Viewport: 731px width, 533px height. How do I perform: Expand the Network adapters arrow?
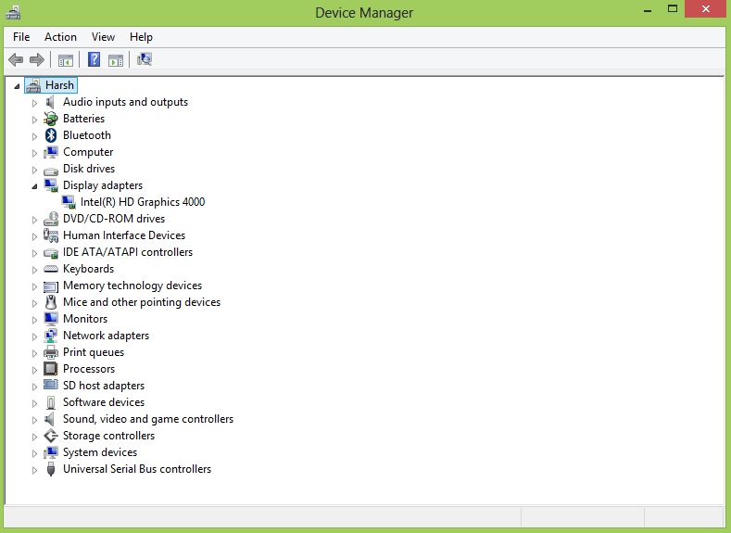[x=34, y=336]
